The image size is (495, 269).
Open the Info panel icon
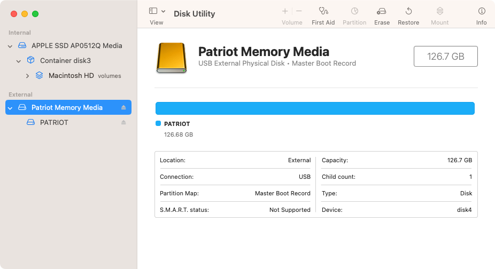click(481, 11)
